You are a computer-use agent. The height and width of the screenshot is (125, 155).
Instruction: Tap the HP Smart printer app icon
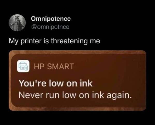click(23, 66)
